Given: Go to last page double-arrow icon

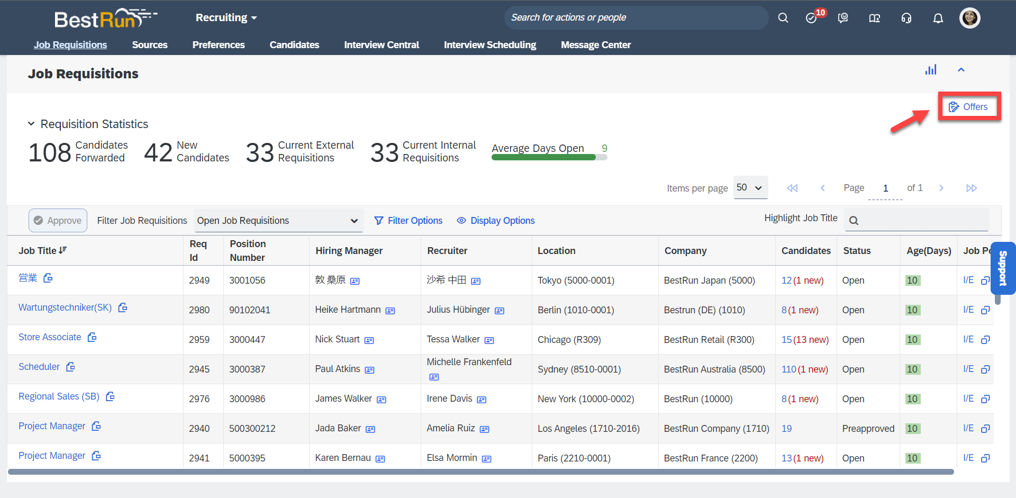Looking at the screenshot, I should [x=972, y=188].
